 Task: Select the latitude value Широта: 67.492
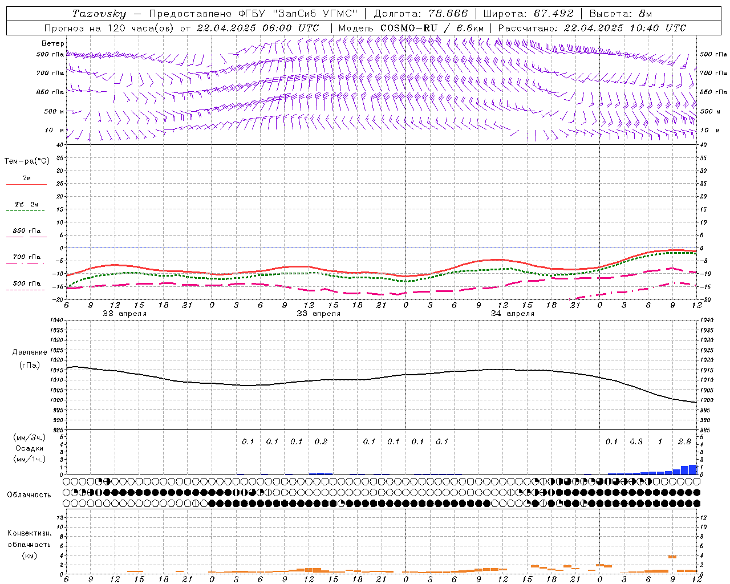pos(528,14)
